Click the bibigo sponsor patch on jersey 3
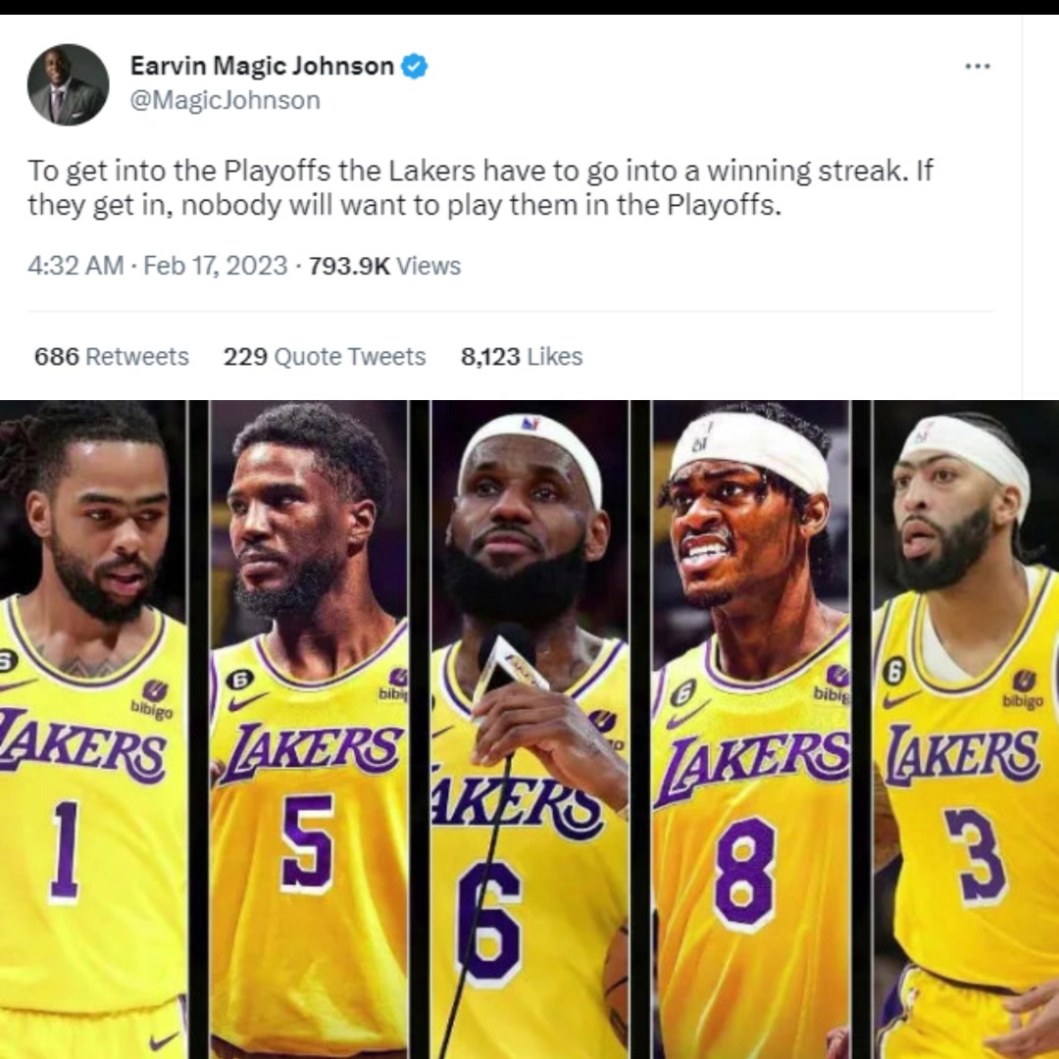 point(1023,689)
